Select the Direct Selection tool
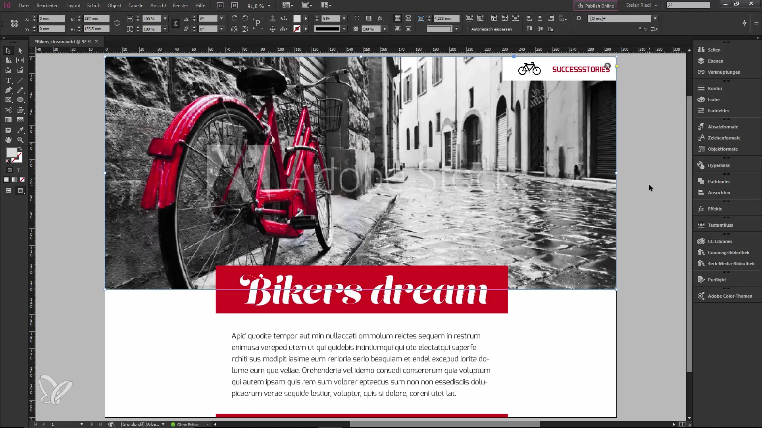Image resolution: width=762 pixels, height=428 pixels. point(20,51)
